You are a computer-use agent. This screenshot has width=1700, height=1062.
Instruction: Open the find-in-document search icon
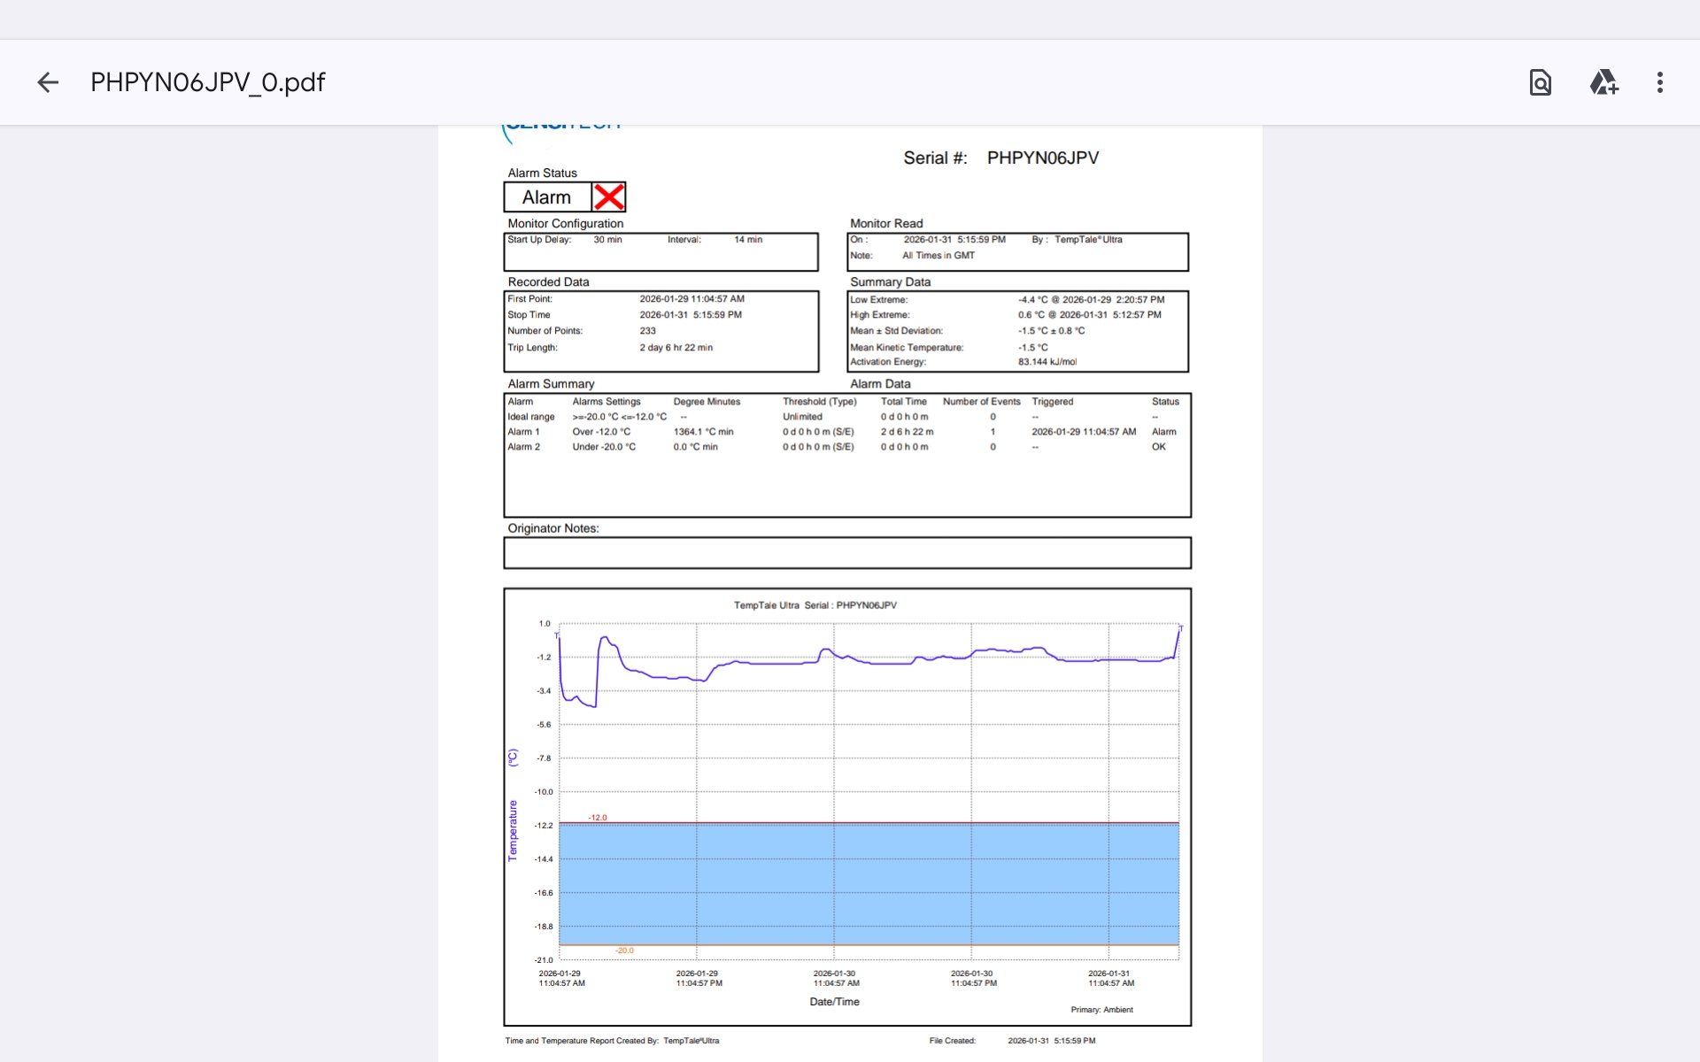tap(1541, 82)
